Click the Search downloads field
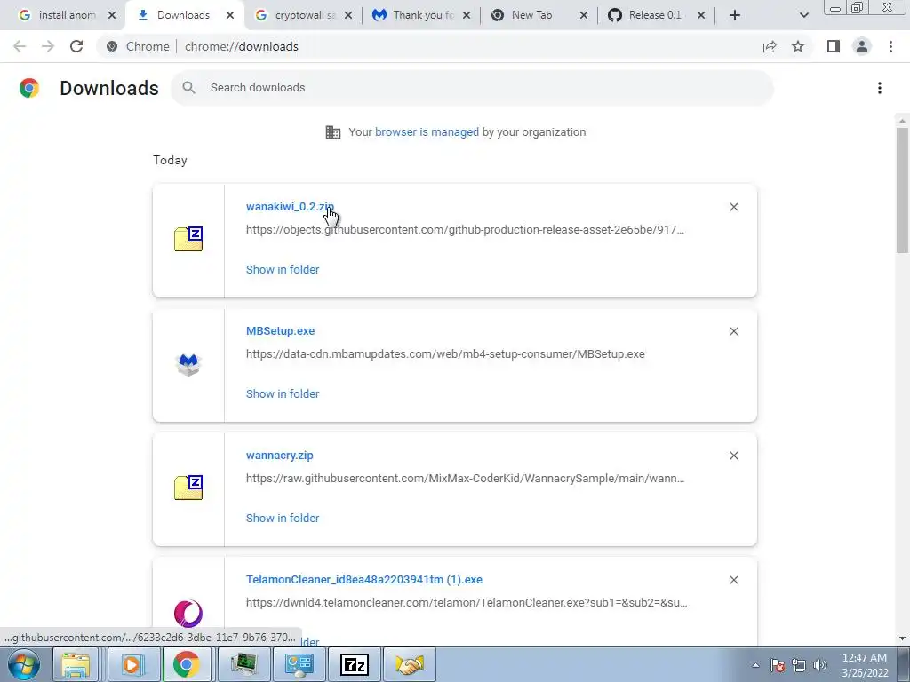The image size is (910, 682). (x=473, y=88)
